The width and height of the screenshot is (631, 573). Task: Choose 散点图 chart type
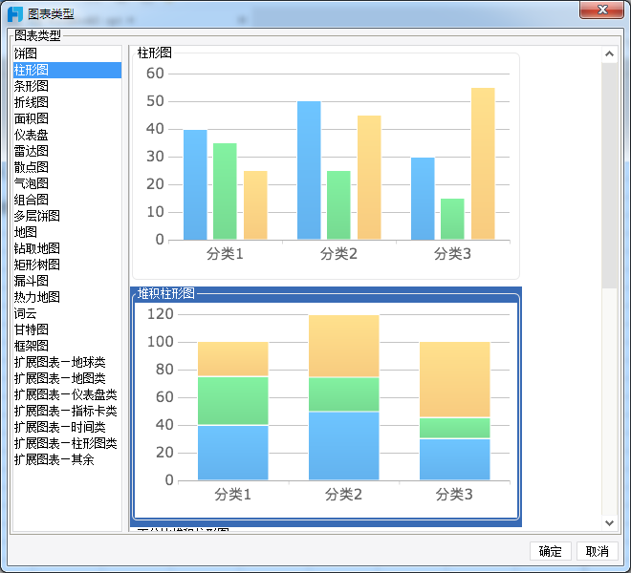click(x=67, y=167)
